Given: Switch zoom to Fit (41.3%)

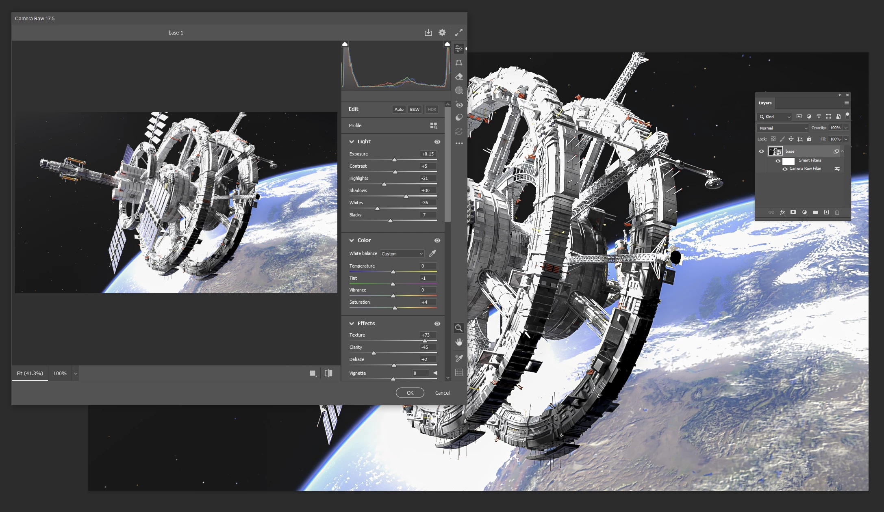Looking at the screenshot, I should (30, 373).
